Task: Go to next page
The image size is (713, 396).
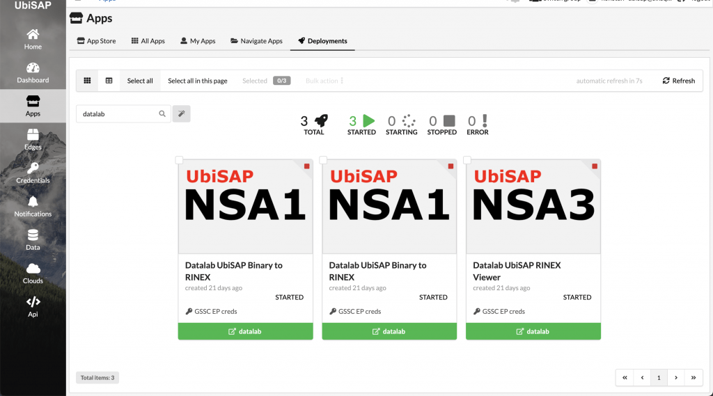Action: coord(676,377)
